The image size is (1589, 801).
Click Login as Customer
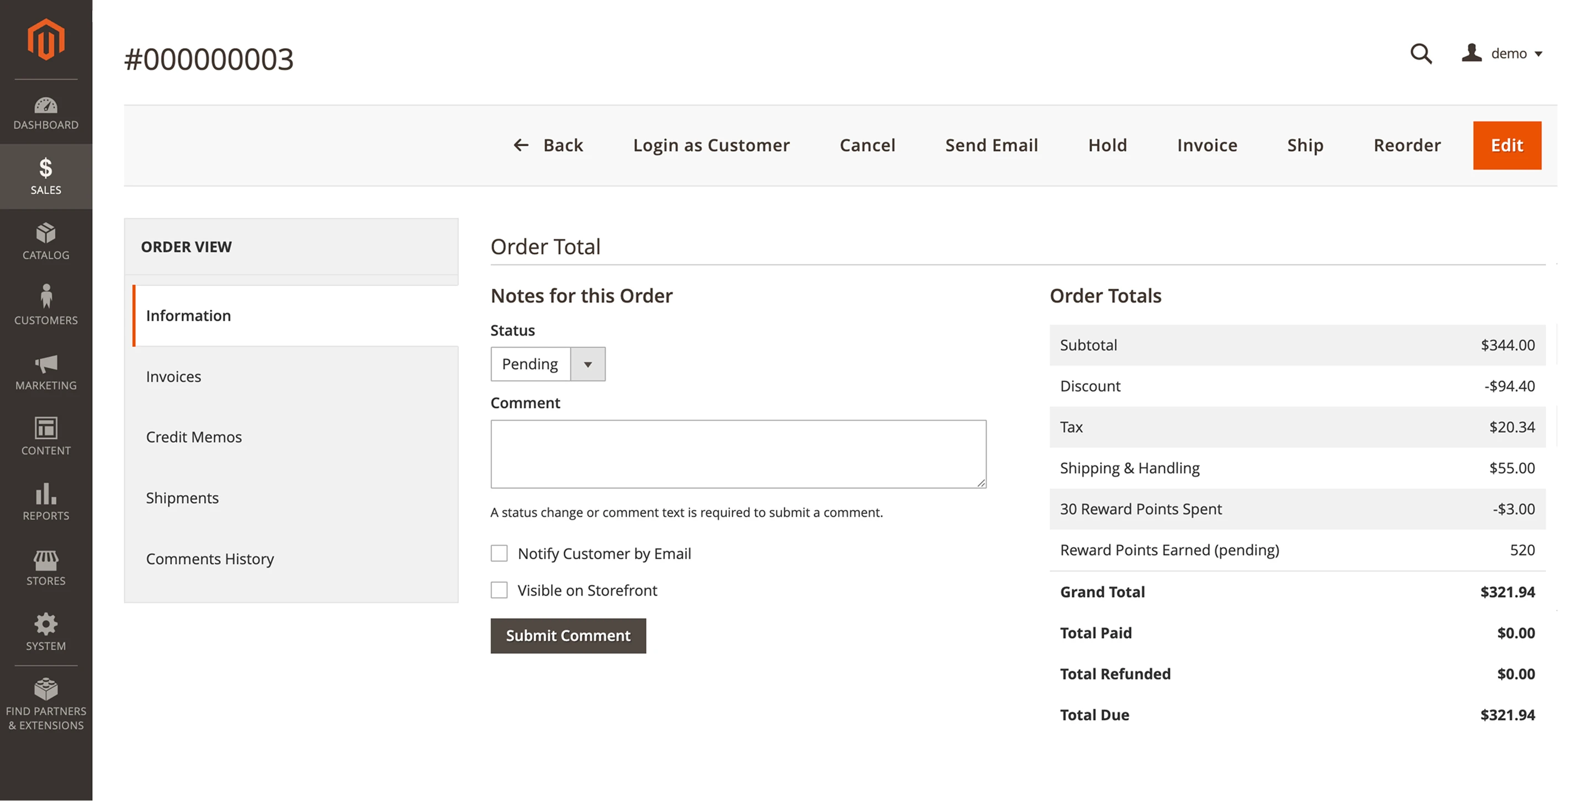pyautogui.click(x=711, y=145)
